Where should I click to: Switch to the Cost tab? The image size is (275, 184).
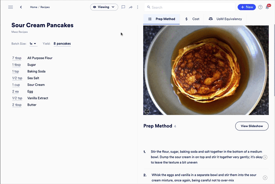pyautogui.click(x=192, y=19)
